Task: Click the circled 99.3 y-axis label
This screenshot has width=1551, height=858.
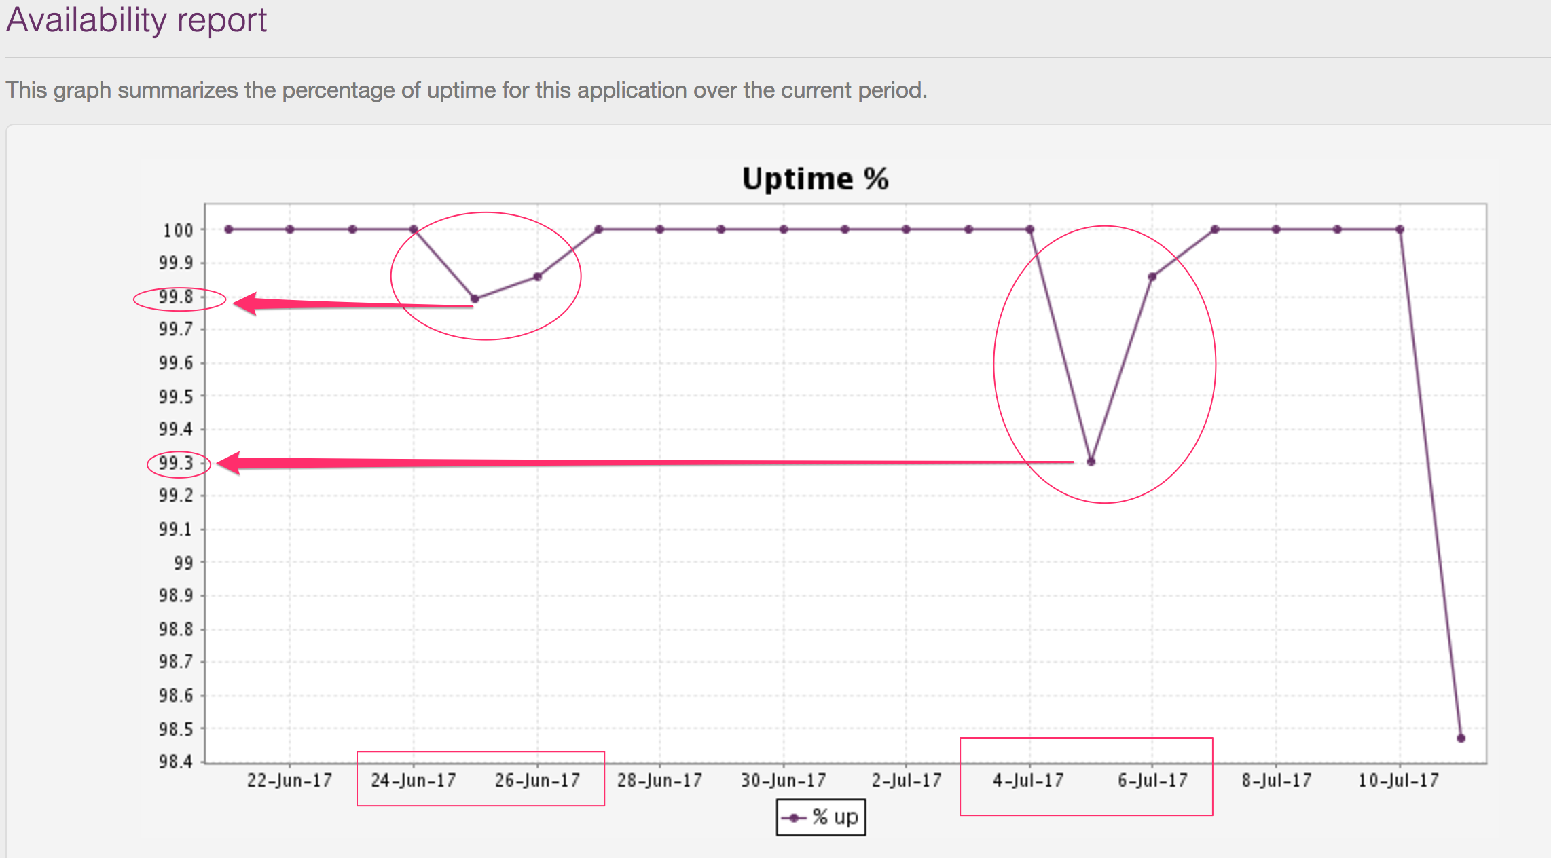Action: (177, 464)
